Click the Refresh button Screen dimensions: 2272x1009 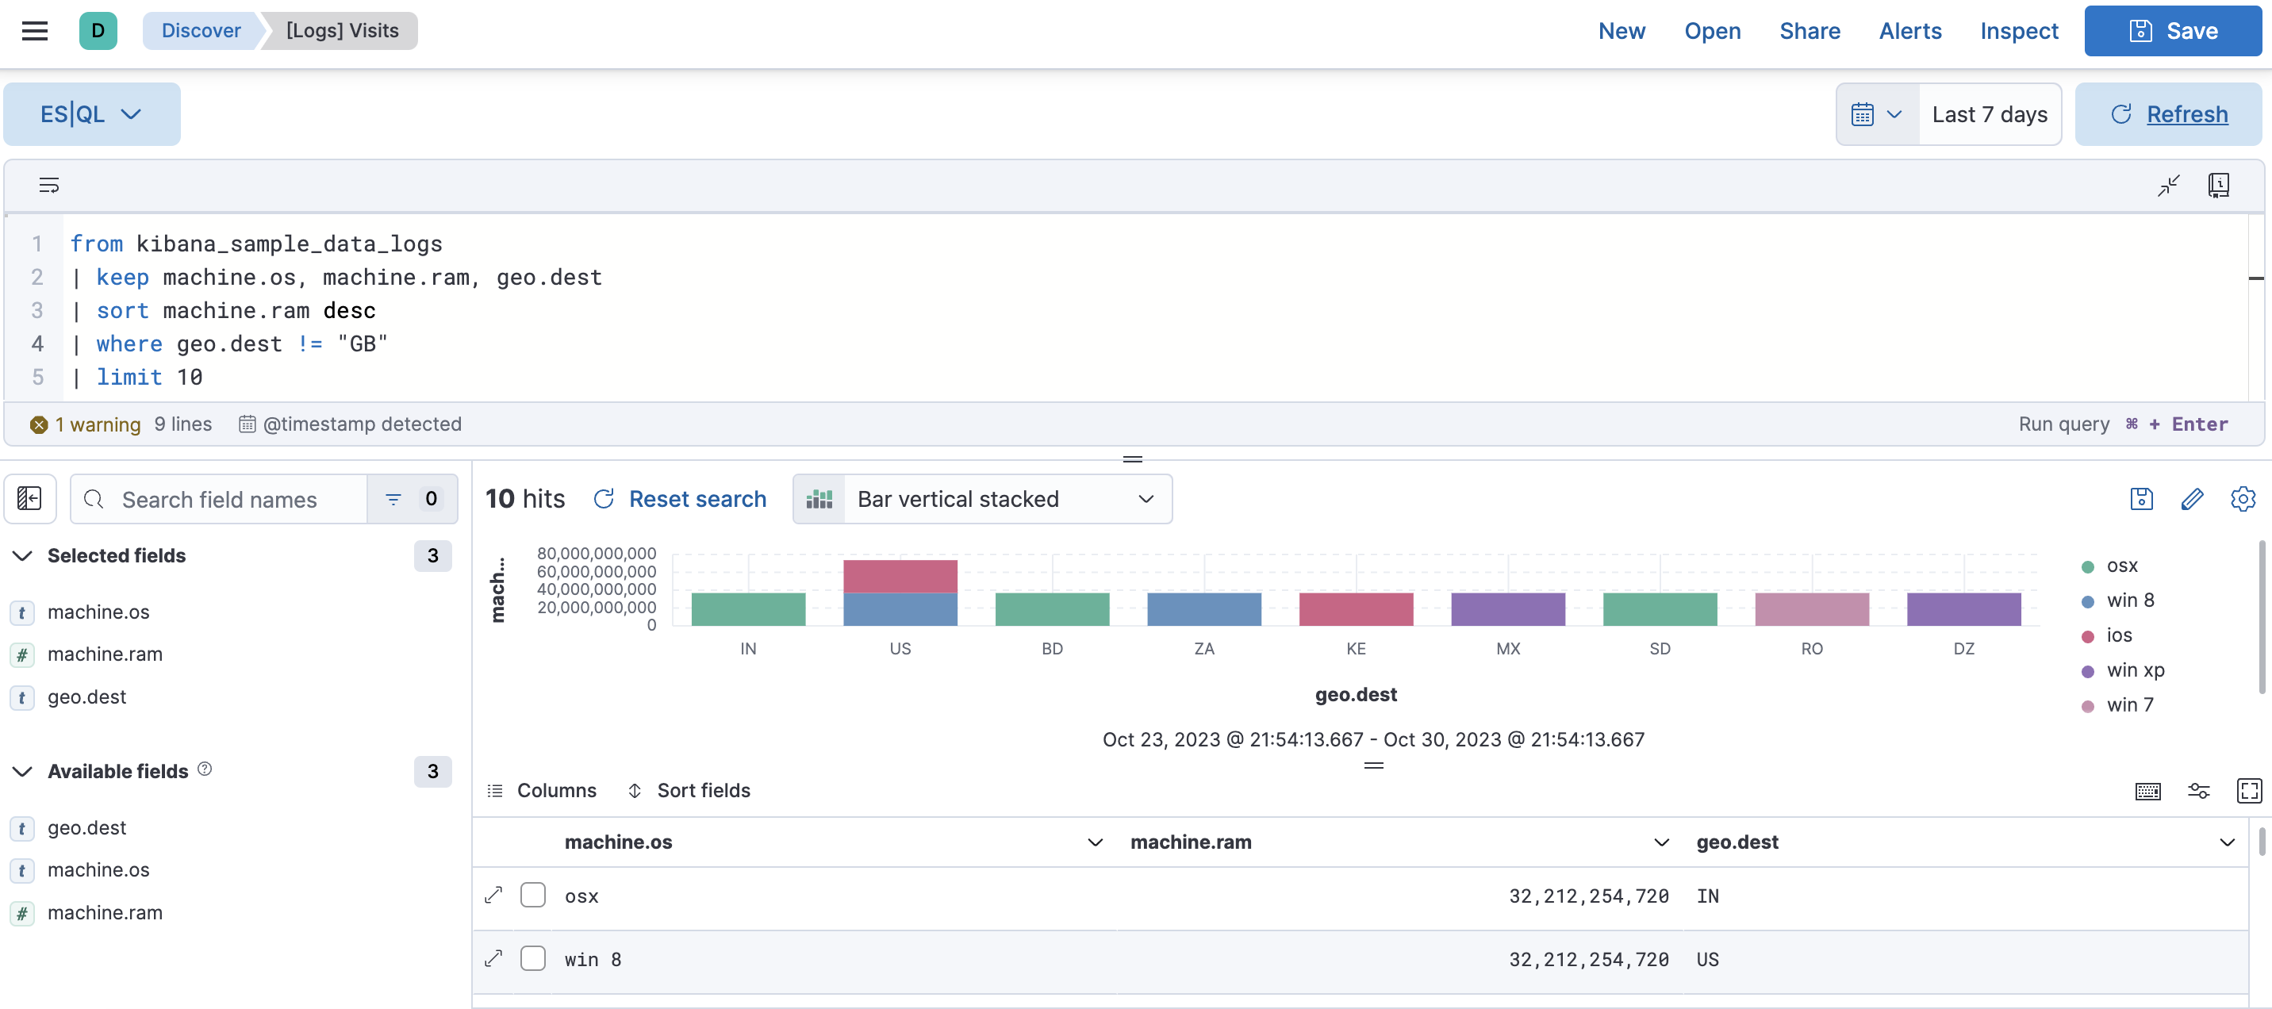tap(2168, 113)
